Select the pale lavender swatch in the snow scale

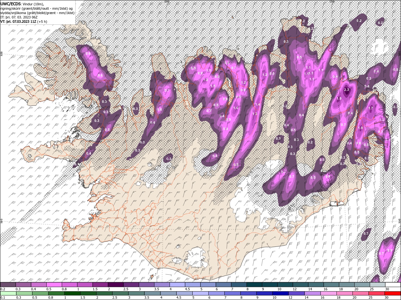(x=177, y=285)
